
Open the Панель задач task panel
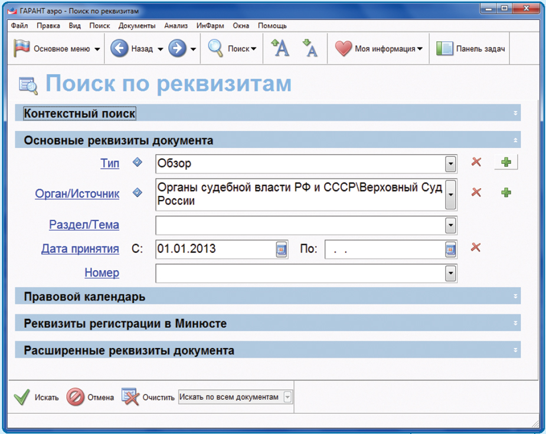(470, 49)
